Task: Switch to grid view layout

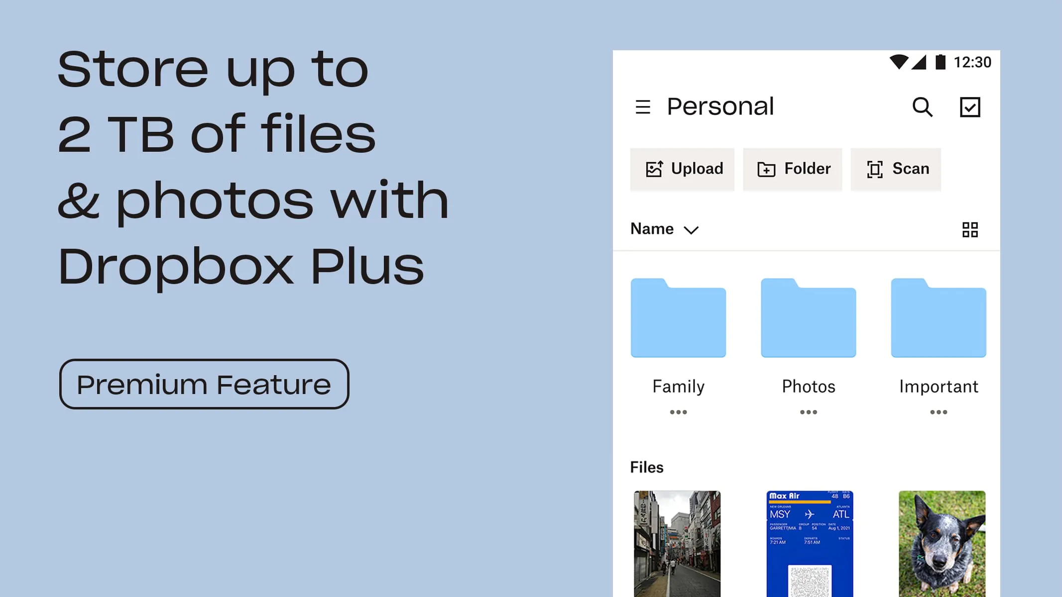Action: click(x=970, y=229)
